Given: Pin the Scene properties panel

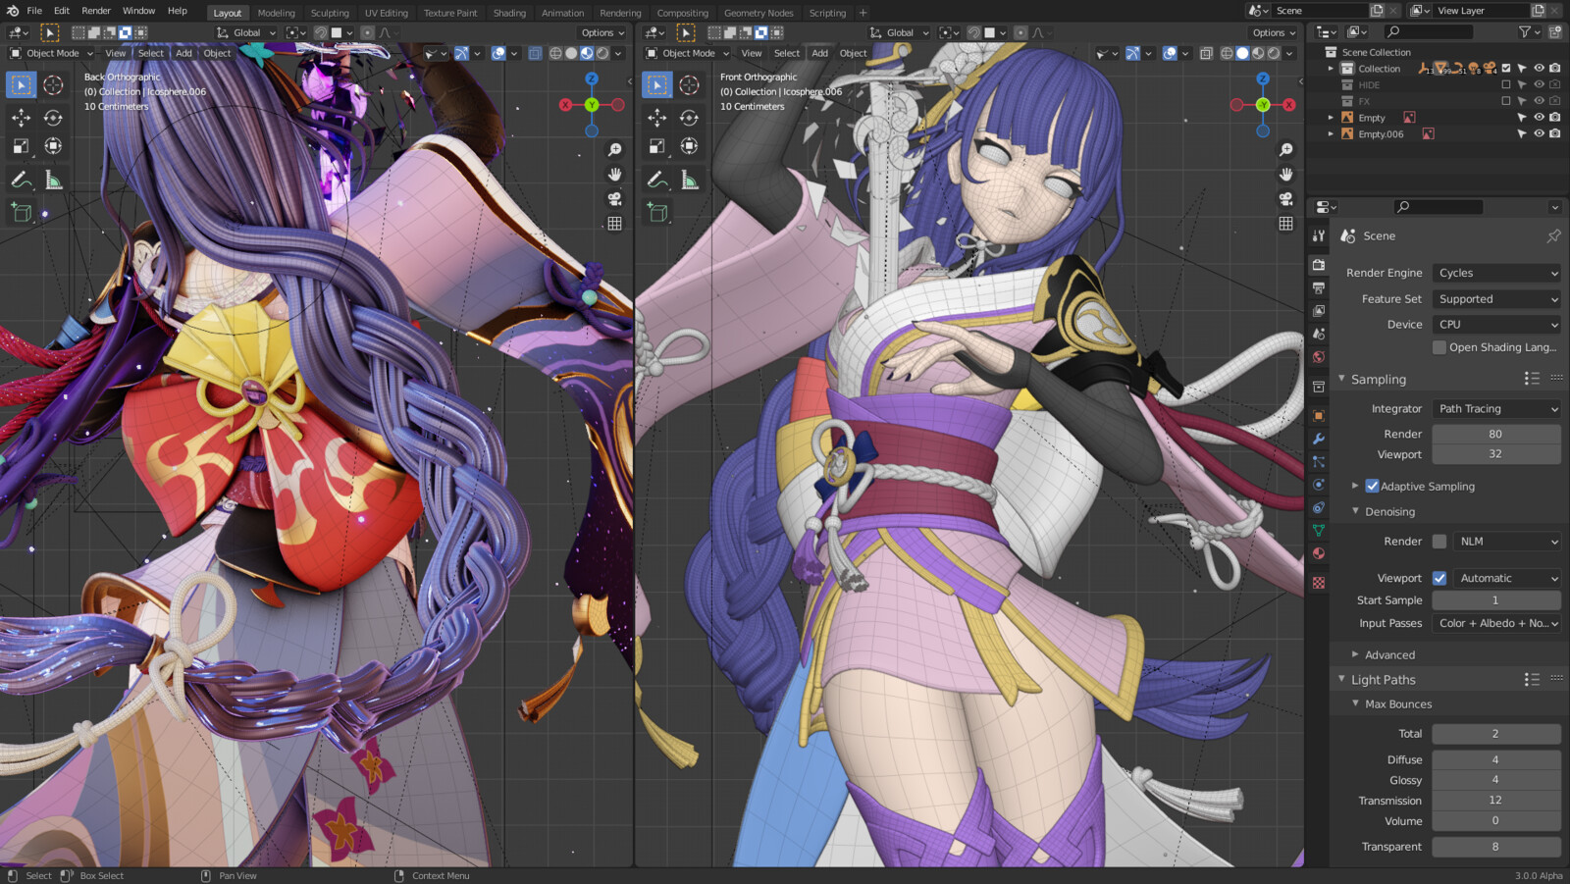Looking at the screenshot, I should click(1553, 235).
